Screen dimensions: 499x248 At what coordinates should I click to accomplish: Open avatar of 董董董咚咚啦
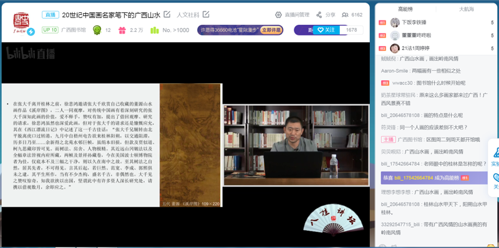pyautogui.click(x=395, y=35)
